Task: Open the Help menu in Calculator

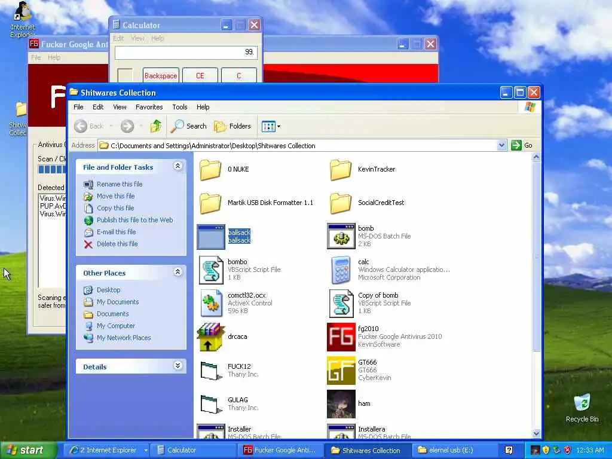Action: coord(157,38)
